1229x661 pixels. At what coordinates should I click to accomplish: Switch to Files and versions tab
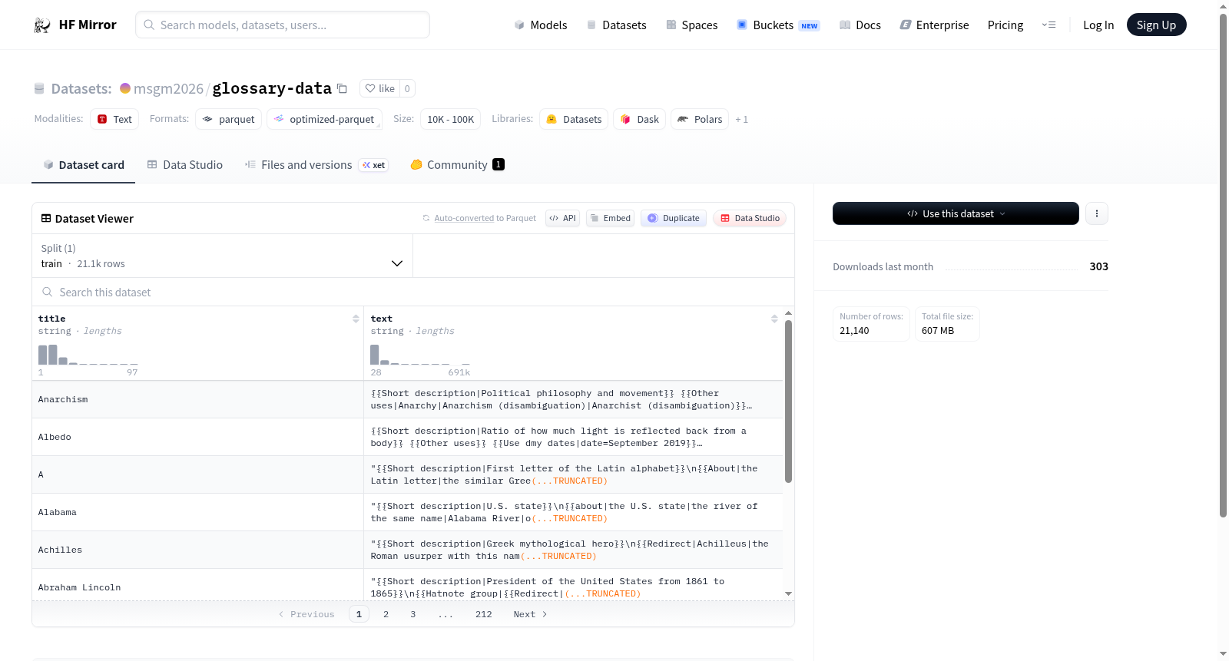[316, 164]
